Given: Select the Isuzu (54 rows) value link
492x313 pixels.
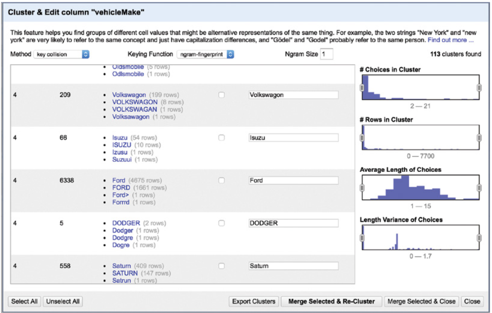Looking at the screenshot, I should tap(120, 138).
